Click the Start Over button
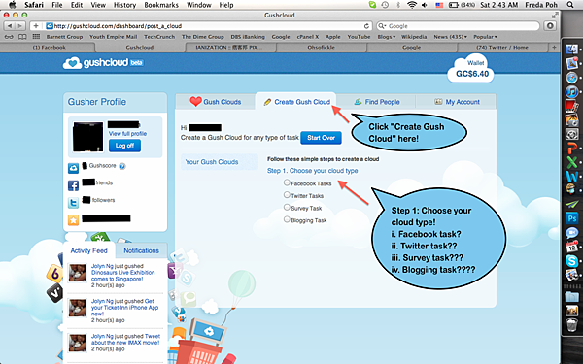This screenshot has height=364, width=583. click(x=322, y=138)
